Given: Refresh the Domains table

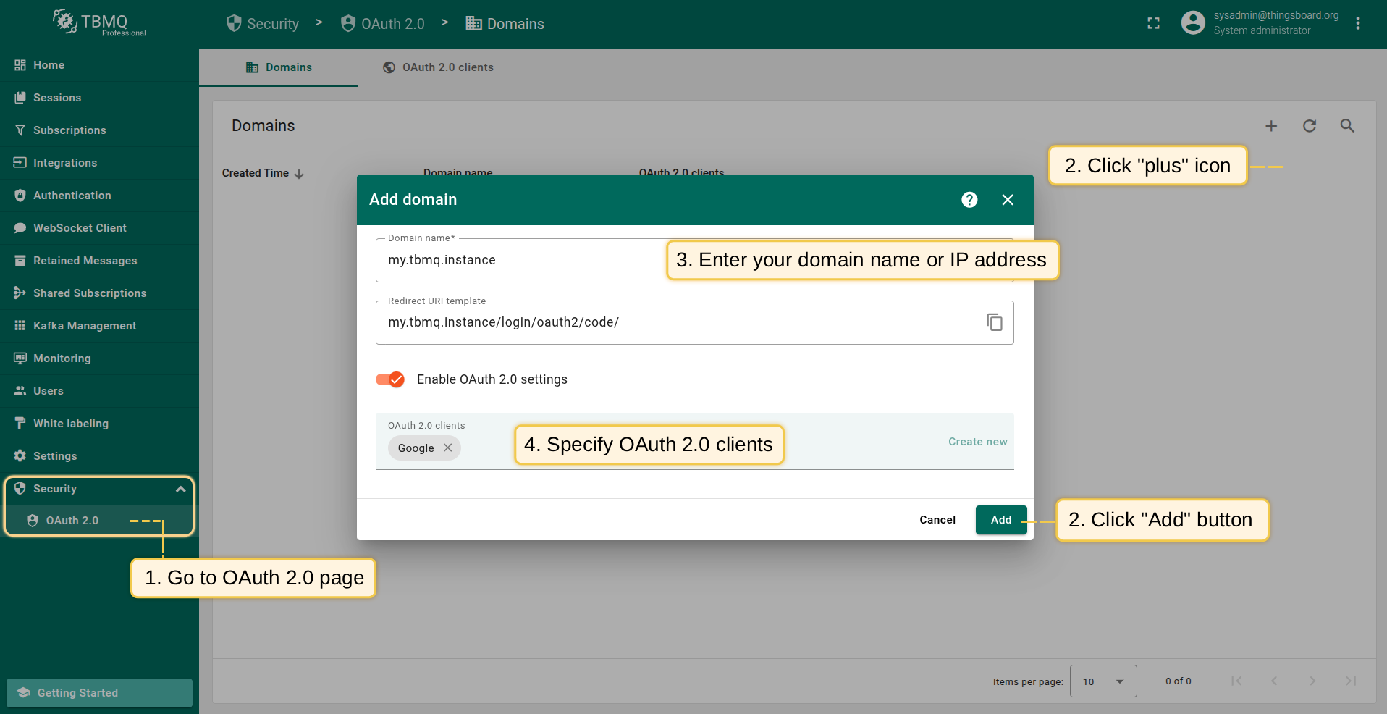Looking at the screenshot, I should [x=1309, y=126].
